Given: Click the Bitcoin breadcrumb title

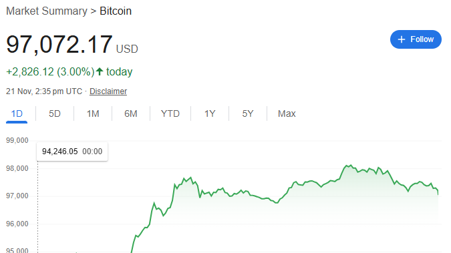Looking at the screenshot, I should pos(116,11).
